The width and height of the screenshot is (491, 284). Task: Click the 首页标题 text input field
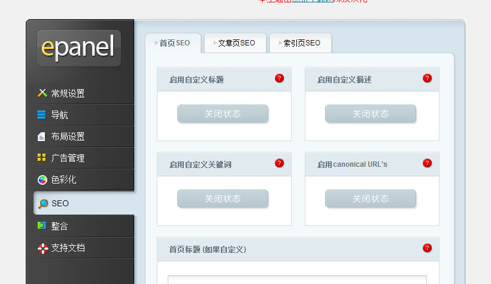(297, 280)
